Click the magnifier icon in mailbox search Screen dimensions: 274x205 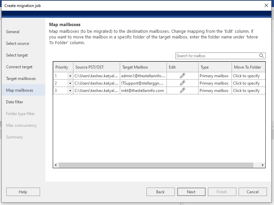(x=262, y=56)
